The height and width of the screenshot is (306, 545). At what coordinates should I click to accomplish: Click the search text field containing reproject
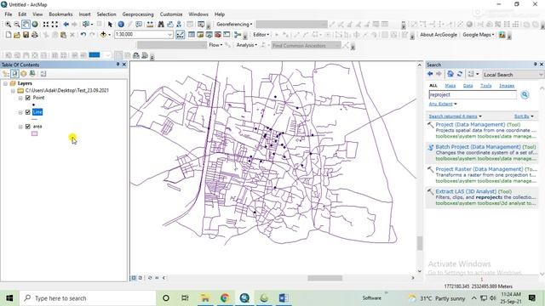(473, 94)
